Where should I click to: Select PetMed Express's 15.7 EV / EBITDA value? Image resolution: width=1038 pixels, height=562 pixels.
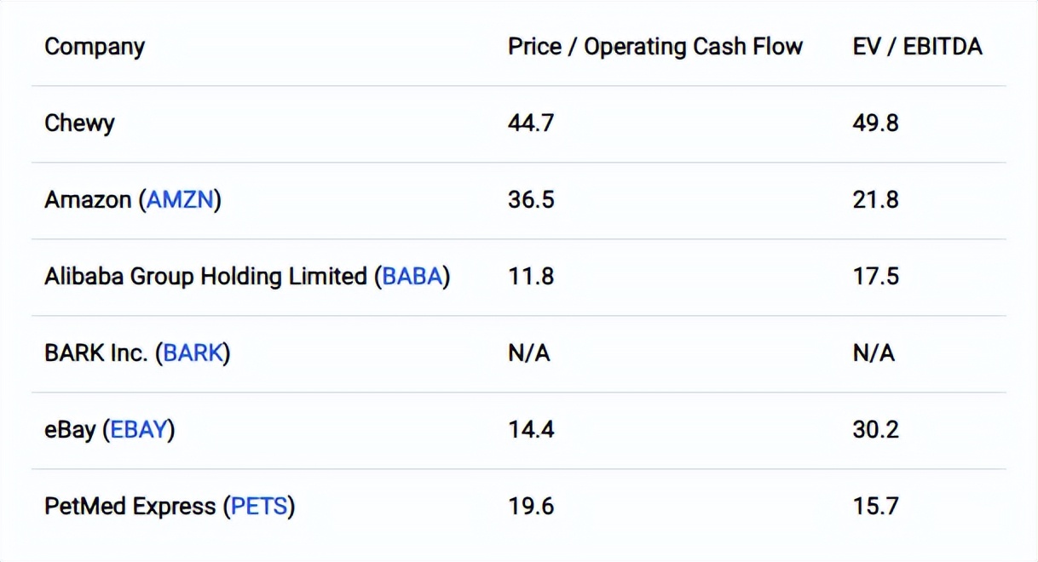coord(875,507)
